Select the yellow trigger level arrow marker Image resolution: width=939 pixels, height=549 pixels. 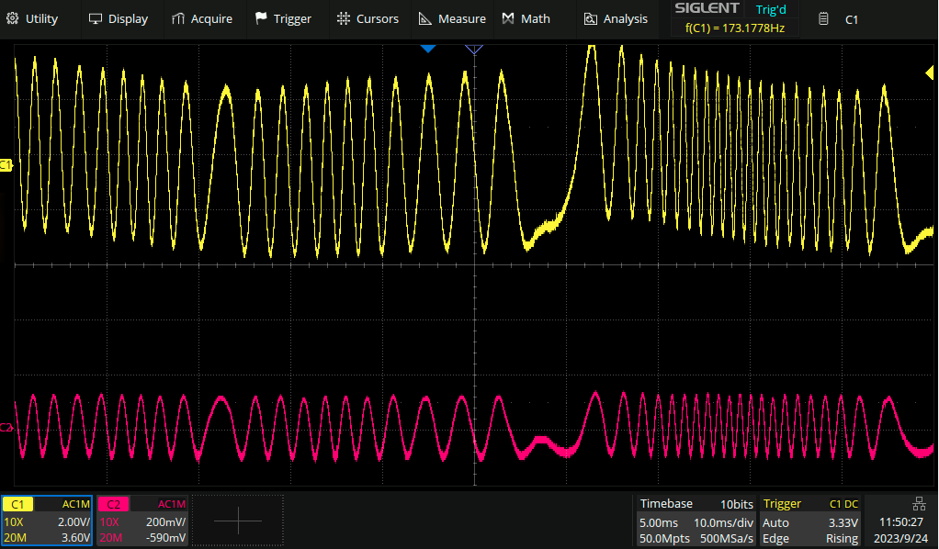(930, 73)
